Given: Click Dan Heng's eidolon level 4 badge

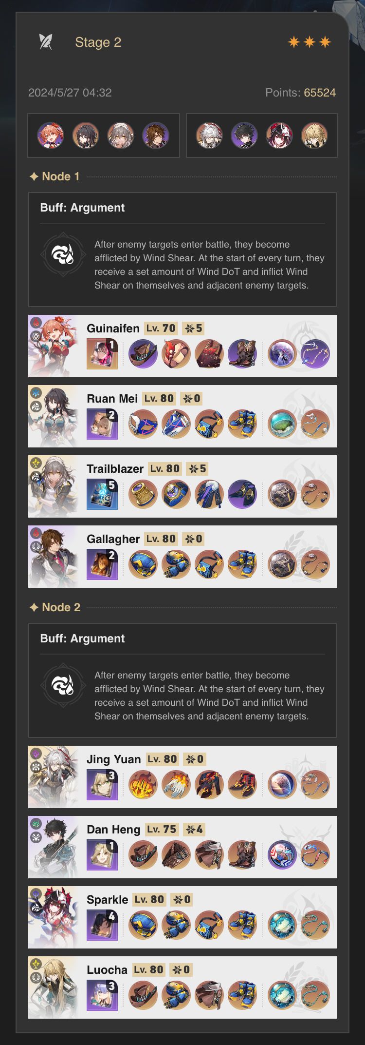Looking at the screenshot, I should pos(194,829).
